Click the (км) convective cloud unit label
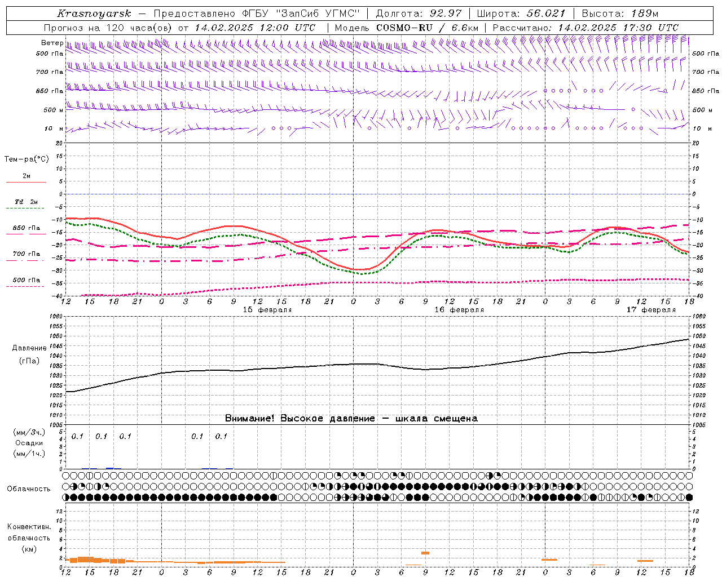 click(29, 549)
